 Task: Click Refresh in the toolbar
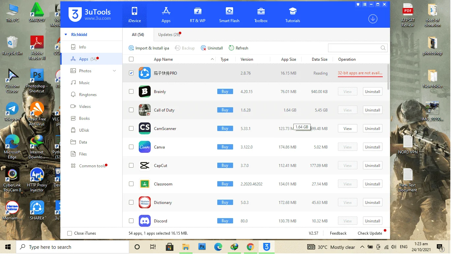point(238,48)
